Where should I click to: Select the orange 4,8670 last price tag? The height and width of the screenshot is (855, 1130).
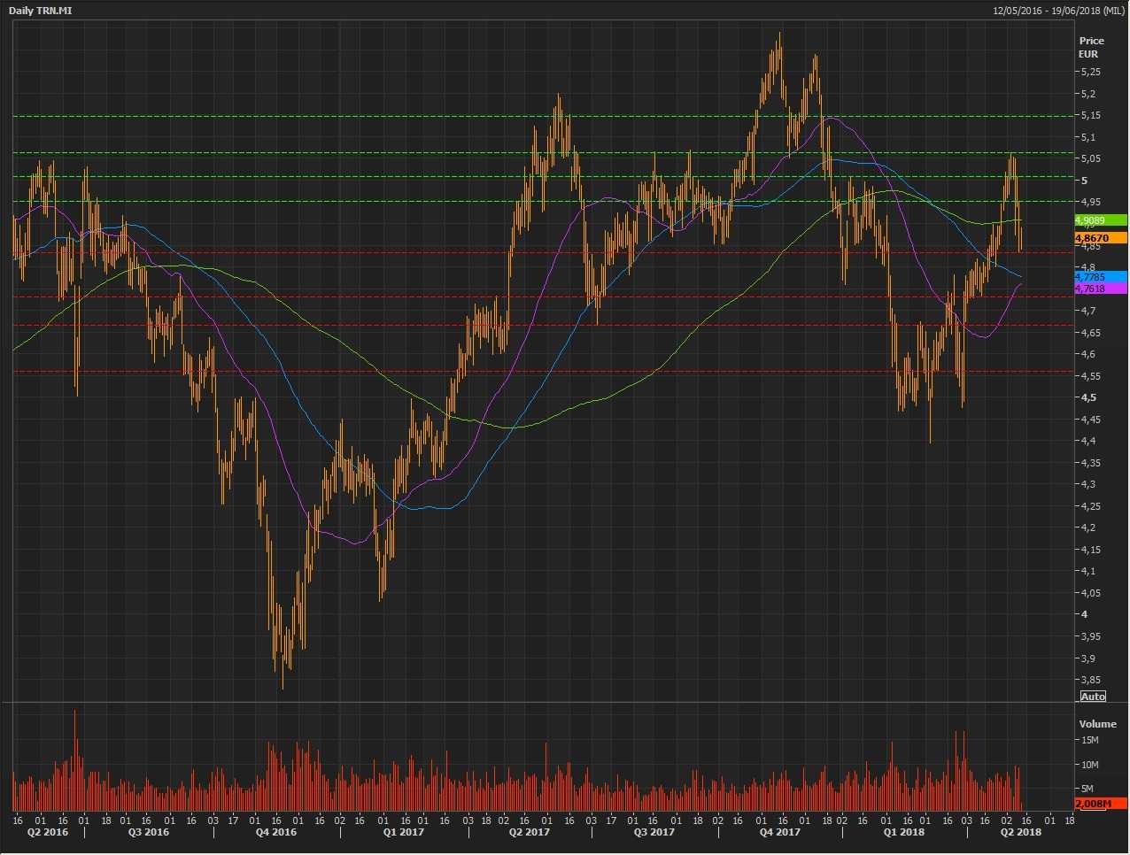tap(1100, 238)
